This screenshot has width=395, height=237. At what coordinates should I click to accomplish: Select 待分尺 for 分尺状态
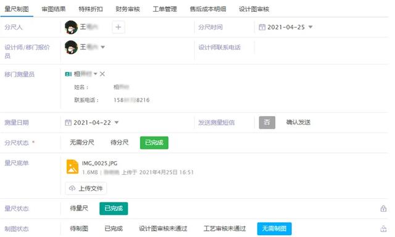(x=119, y=143)
